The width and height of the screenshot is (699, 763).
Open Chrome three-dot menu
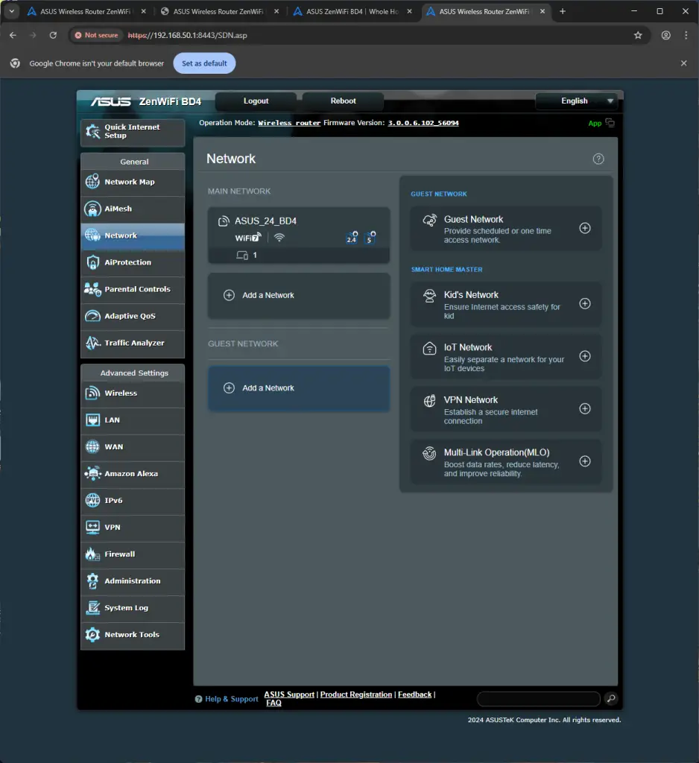tap(686, 35)
